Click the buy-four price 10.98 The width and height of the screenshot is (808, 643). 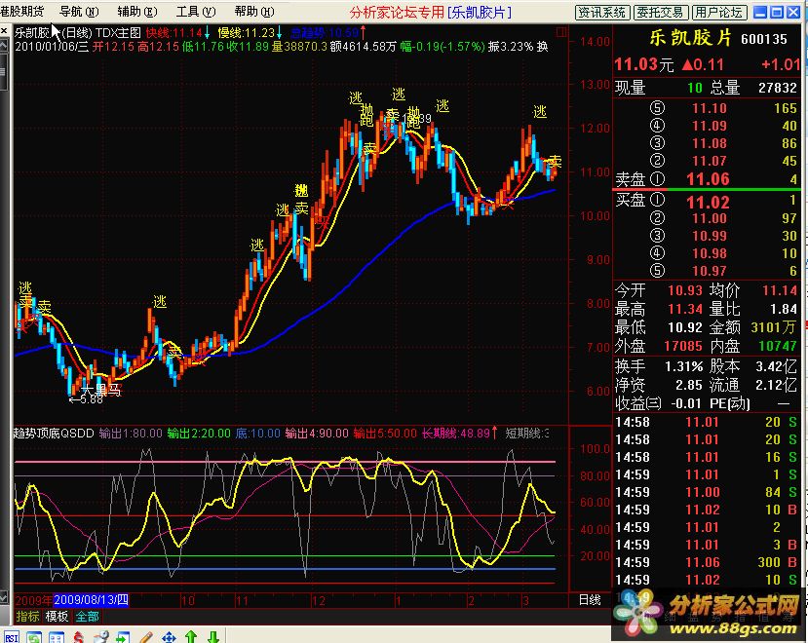click(709, 253)
